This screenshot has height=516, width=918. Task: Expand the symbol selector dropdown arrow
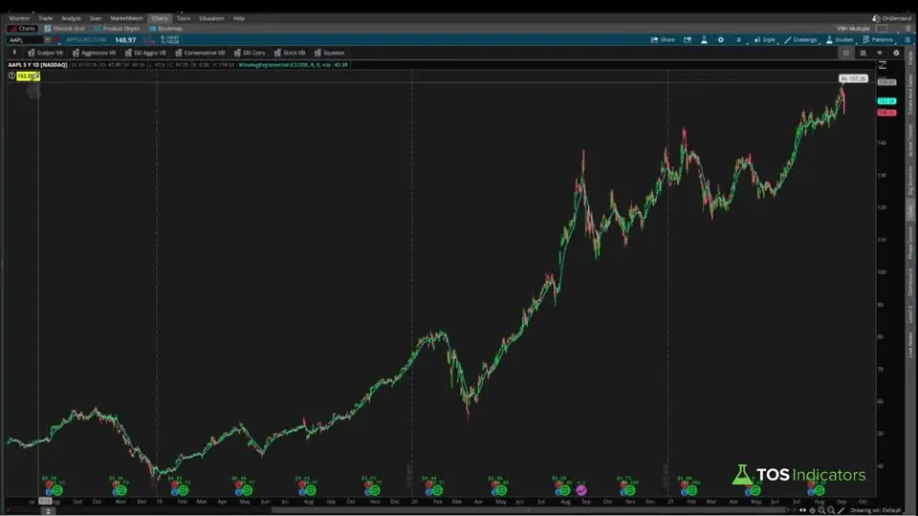pos(47,40)
